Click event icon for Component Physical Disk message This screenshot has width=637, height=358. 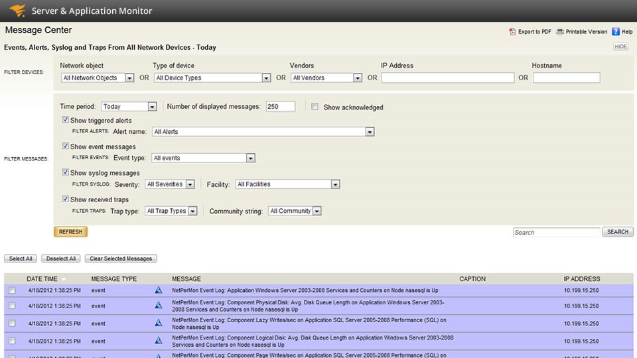click(x=158, y=306)
